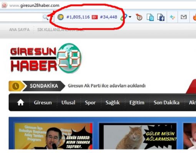Share page via Facebook toolbar icon
This screenshot has width=196, height=153.
pyautogui.click(x=161, y=17)
